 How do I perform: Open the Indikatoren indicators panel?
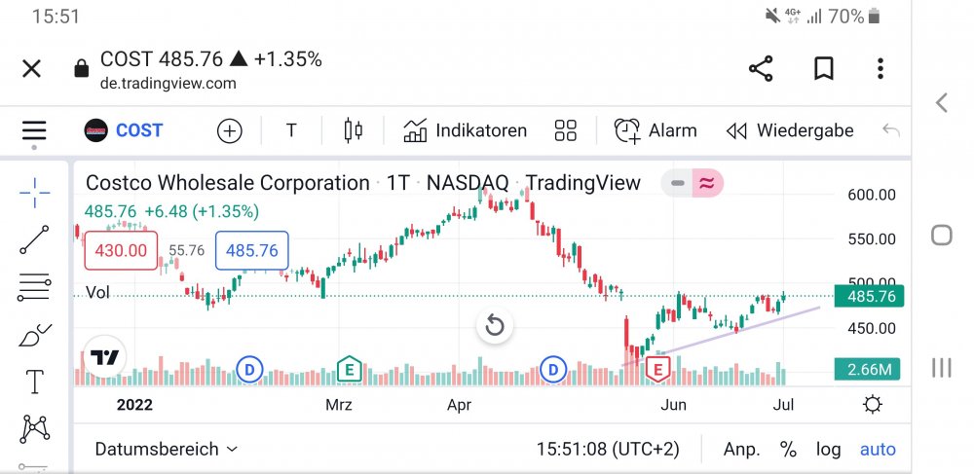(x=466, y=130)
